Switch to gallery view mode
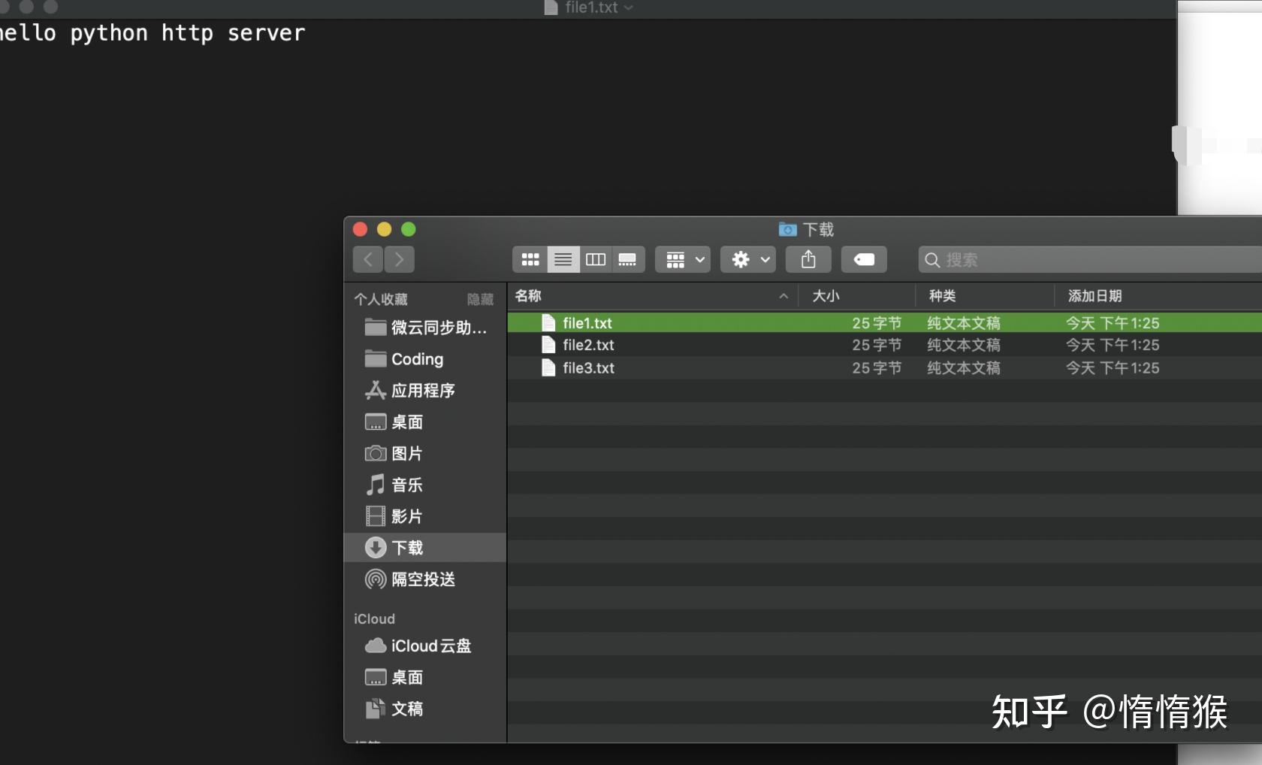The image size is (1262, 765). click(628, 259)
